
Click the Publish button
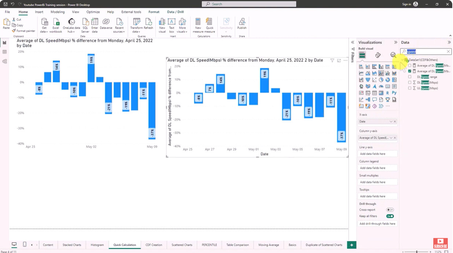point(242,24)
